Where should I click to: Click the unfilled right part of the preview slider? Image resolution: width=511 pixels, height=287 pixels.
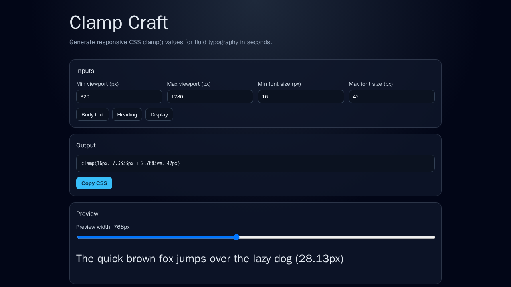click(x=335, y=237)
